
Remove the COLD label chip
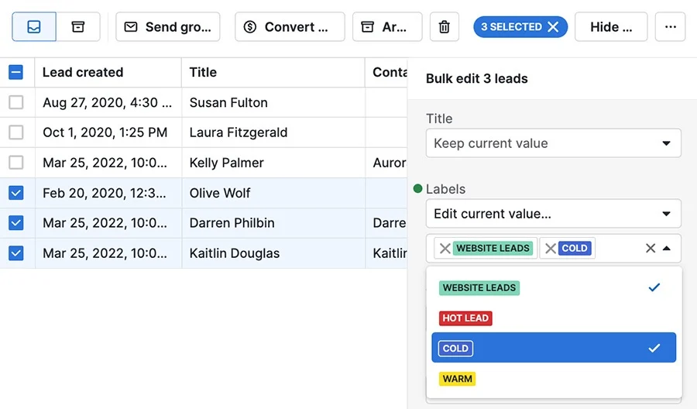click(x=551, y=248)
